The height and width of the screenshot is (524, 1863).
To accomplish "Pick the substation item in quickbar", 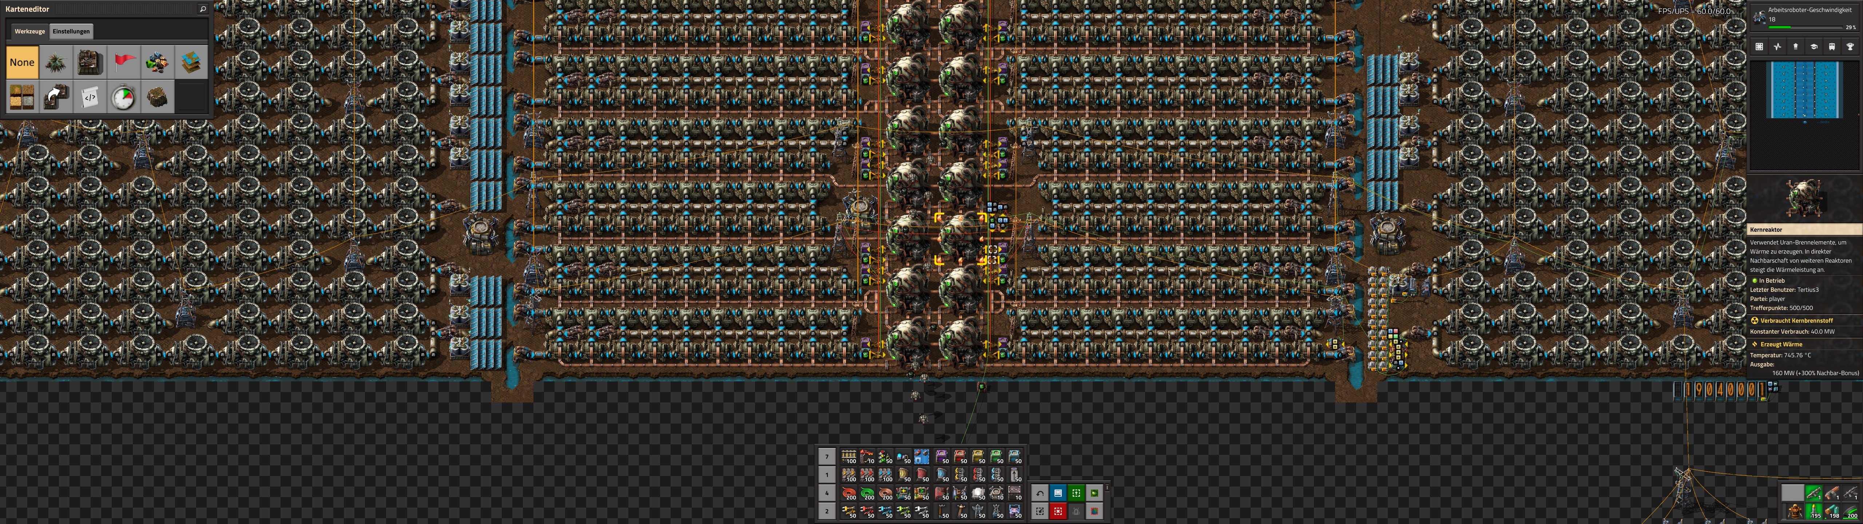I will (x=996, y=511).
